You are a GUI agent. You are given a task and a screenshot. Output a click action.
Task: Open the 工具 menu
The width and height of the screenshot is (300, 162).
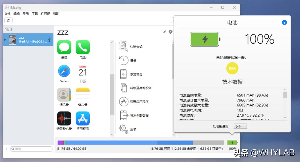point(34,13)
